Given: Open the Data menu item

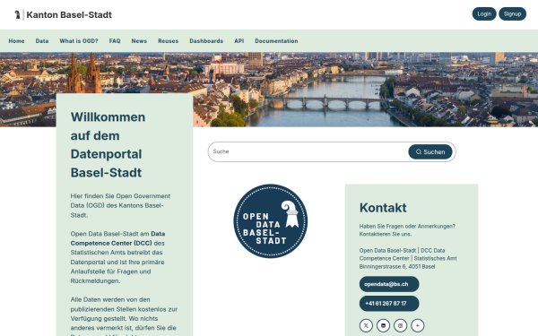Looking at the screenshot, I should coord(42,41).
